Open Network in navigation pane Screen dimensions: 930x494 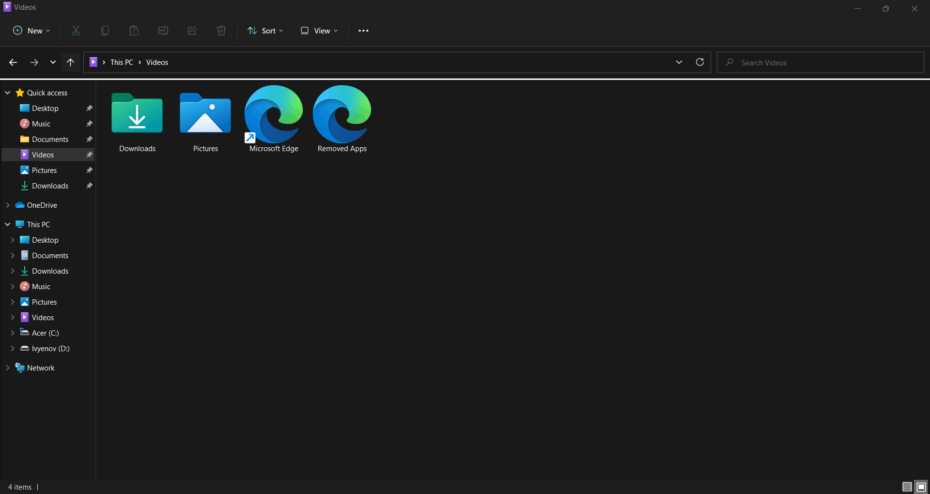point(41,368)
